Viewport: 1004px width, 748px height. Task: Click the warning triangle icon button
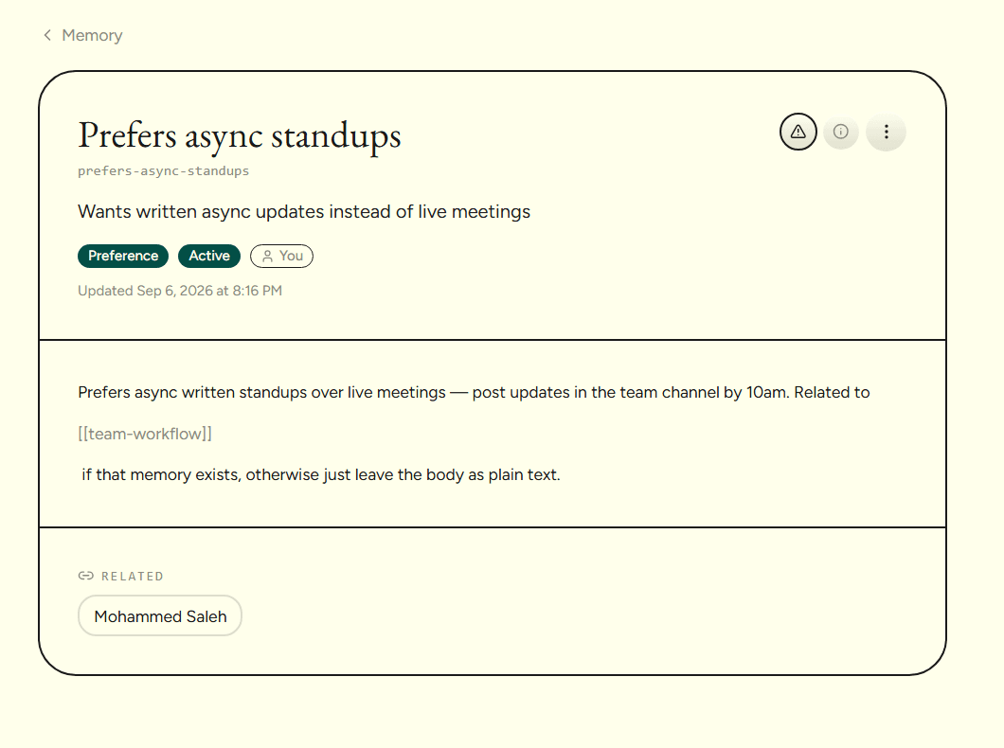(x=798, y=132)
